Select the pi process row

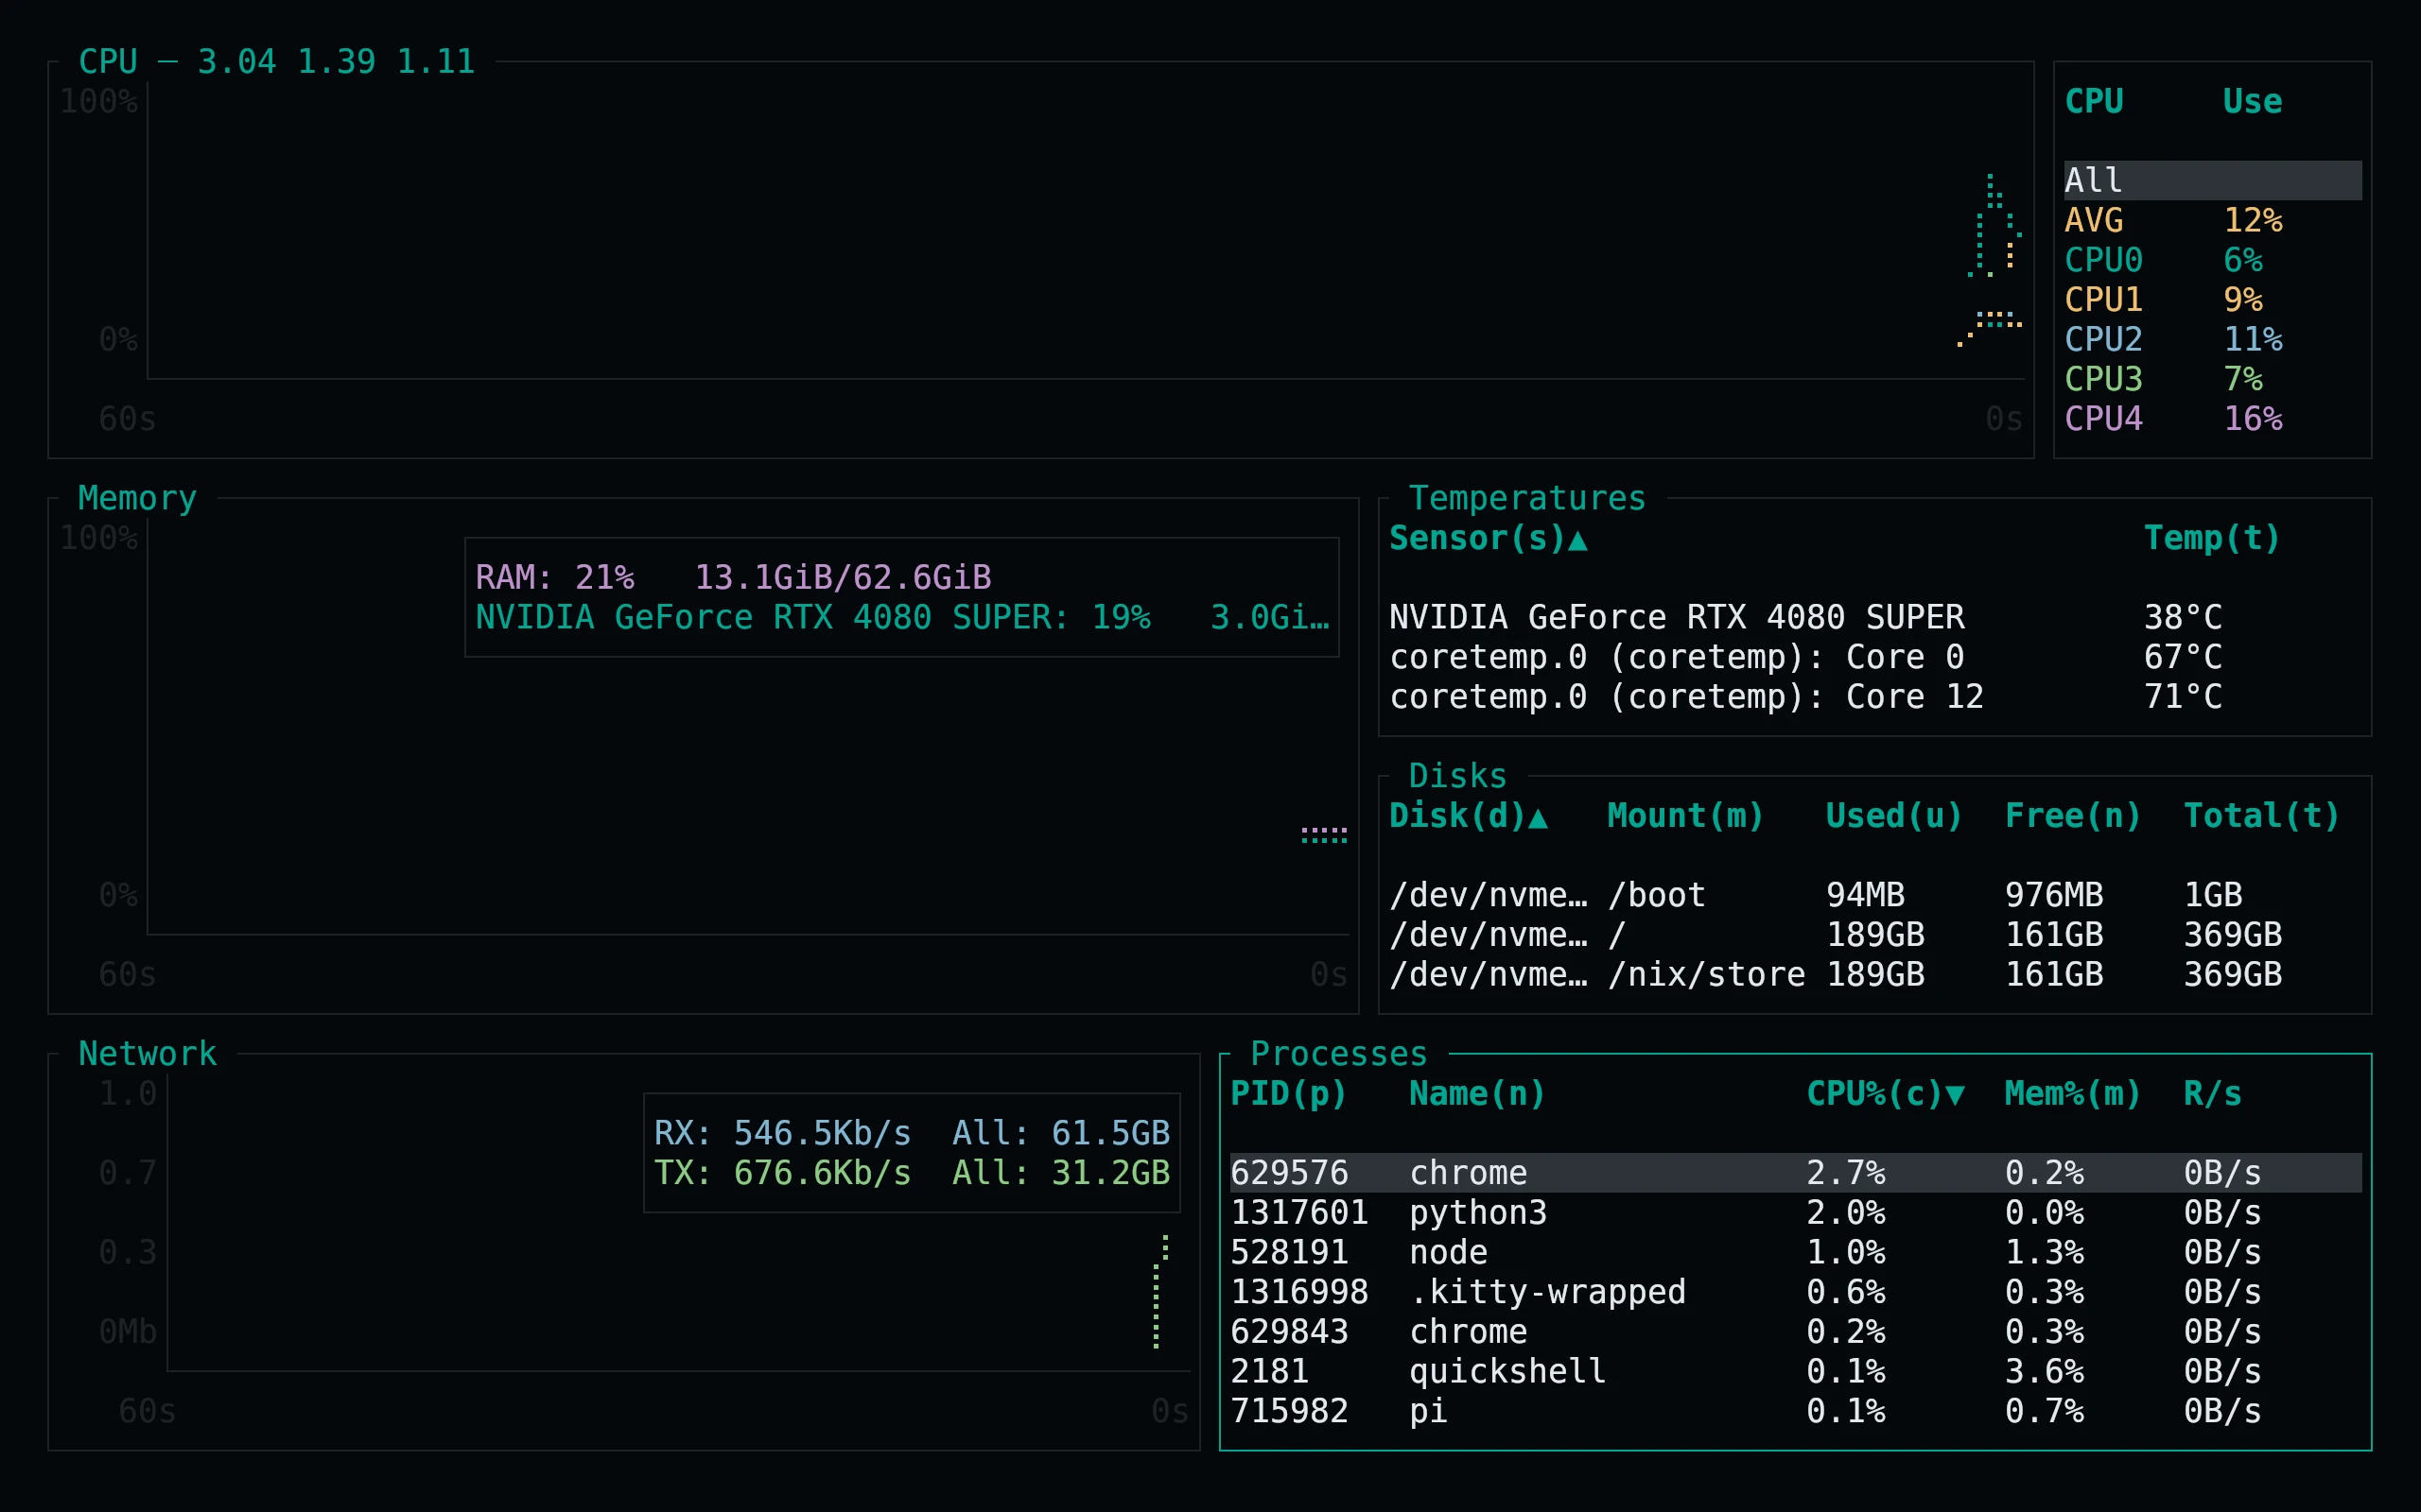(x=1796, y=1411)
